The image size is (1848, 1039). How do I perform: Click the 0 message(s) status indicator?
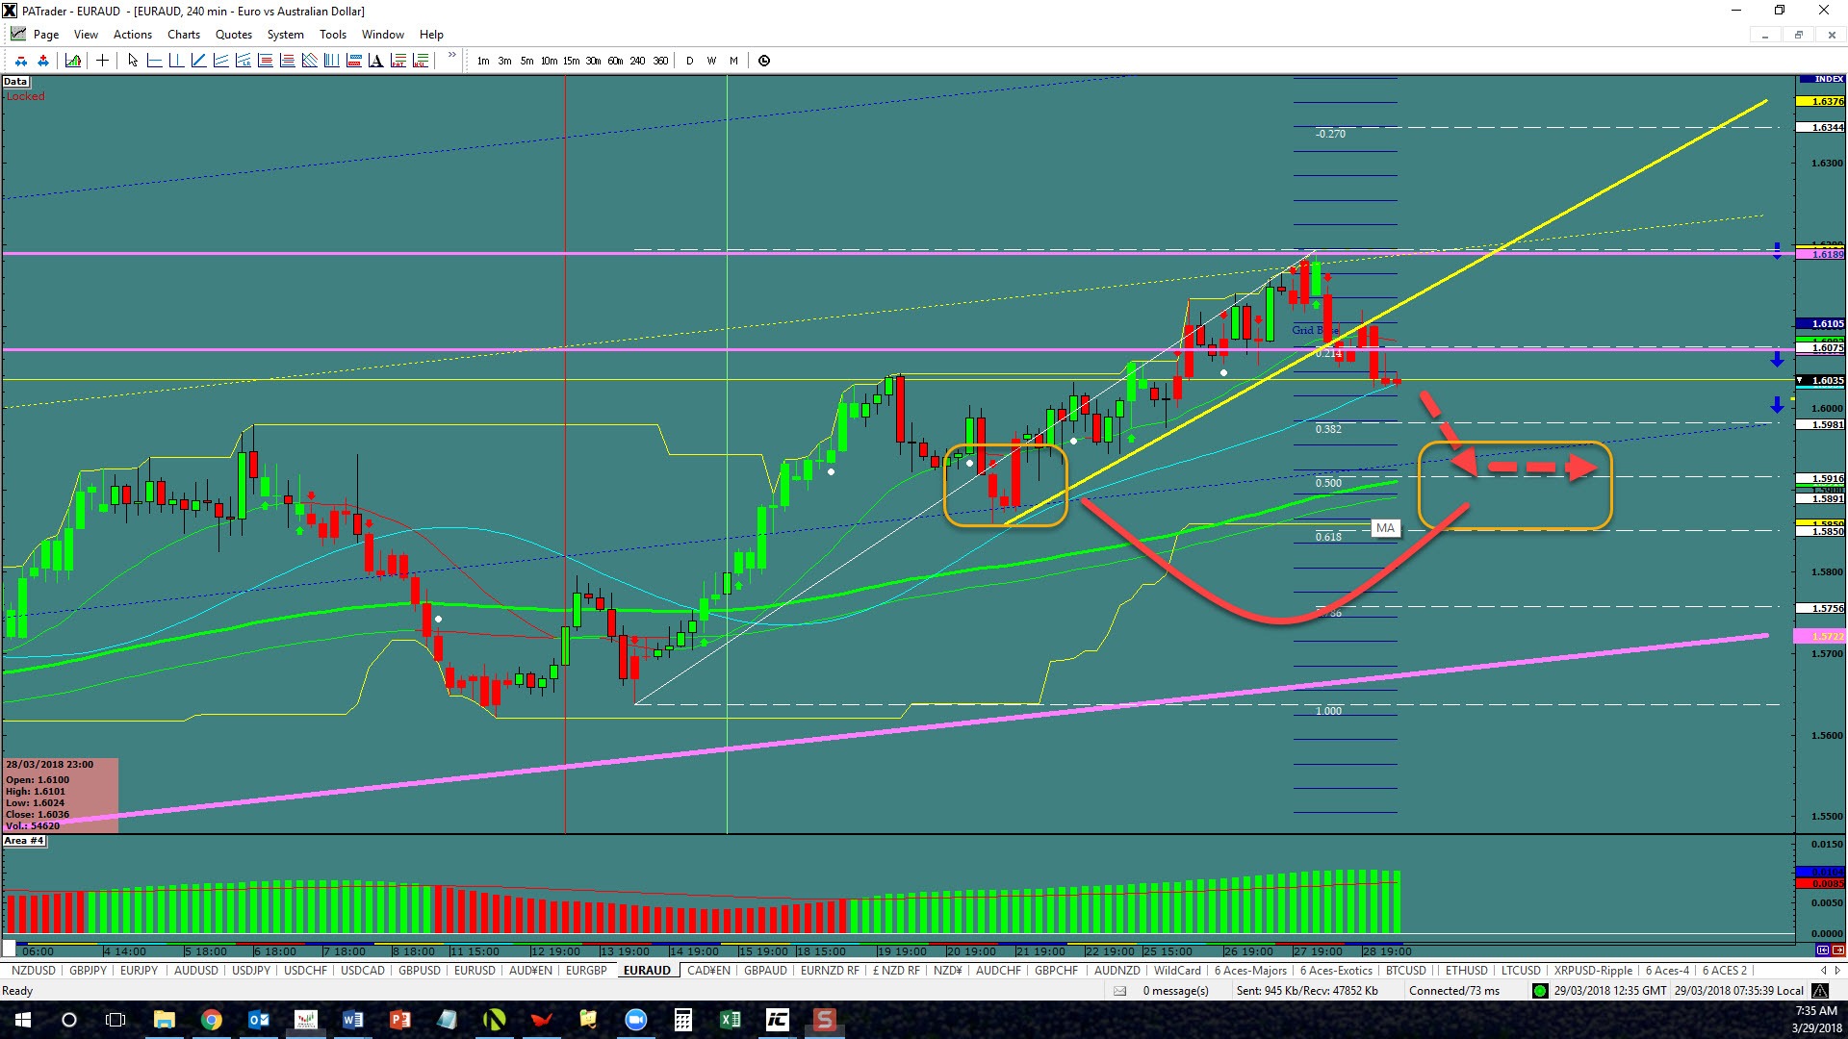click(1175, 991)
